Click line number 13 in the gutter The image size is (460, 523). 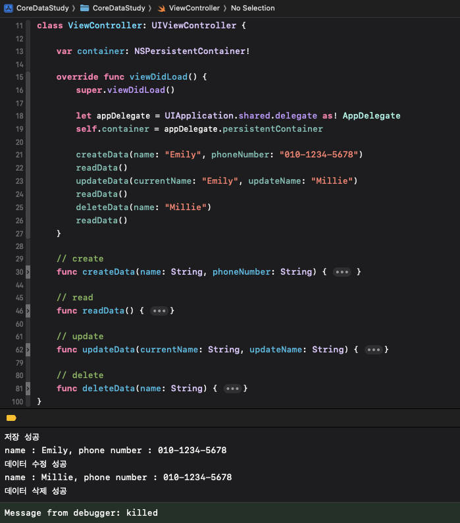click(19, 51)
